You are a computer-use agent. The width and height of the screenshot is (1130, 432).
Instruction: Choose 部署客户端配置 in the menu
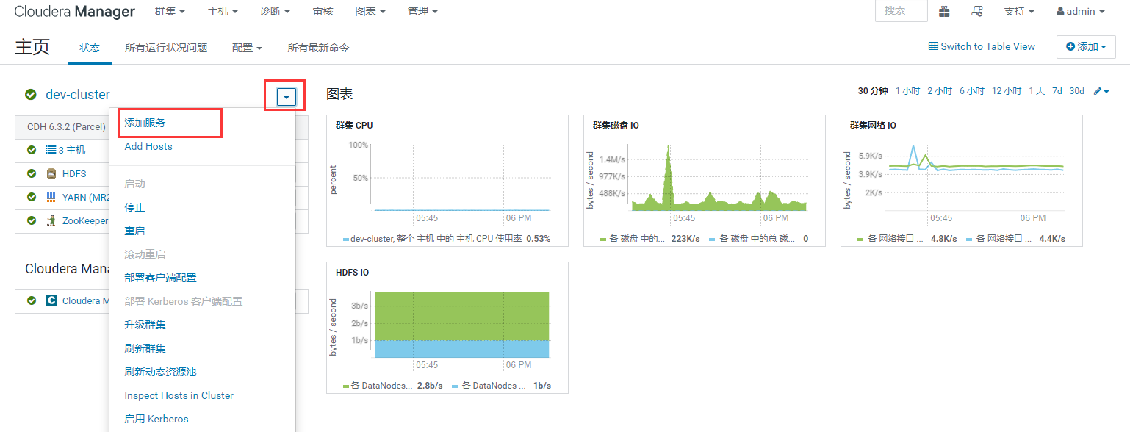click(161, 278)
